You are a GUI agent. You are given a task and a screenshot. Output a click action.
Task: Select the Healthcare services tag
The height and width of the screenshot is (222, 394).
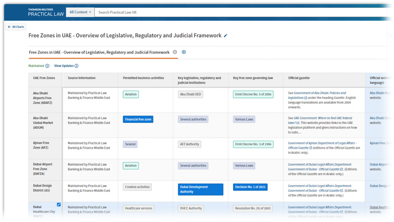pyautogui.click(x=139, y=208)
